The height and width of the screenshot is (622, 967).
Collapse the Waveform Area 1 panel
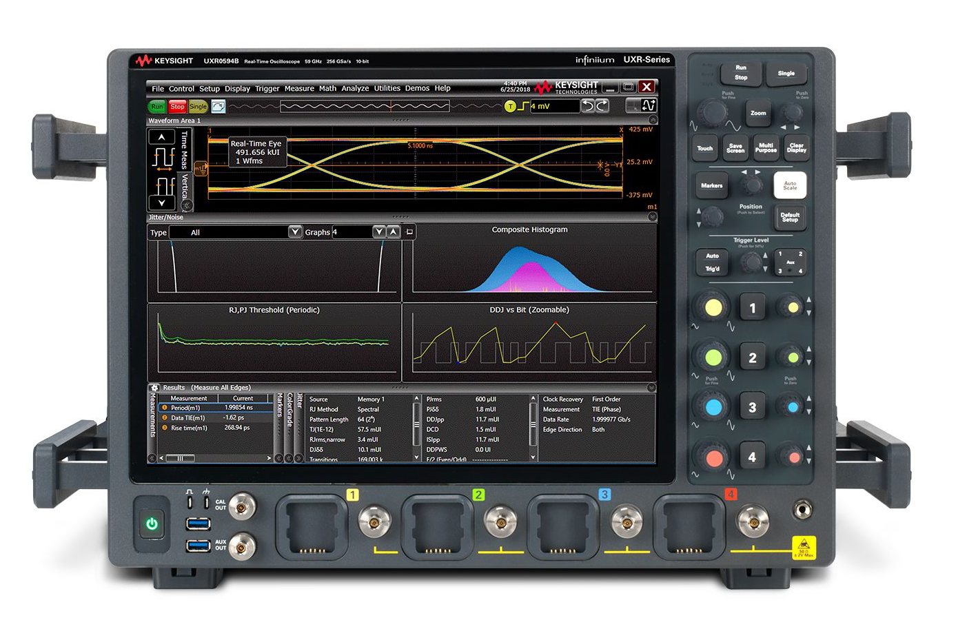click(652, 121)
